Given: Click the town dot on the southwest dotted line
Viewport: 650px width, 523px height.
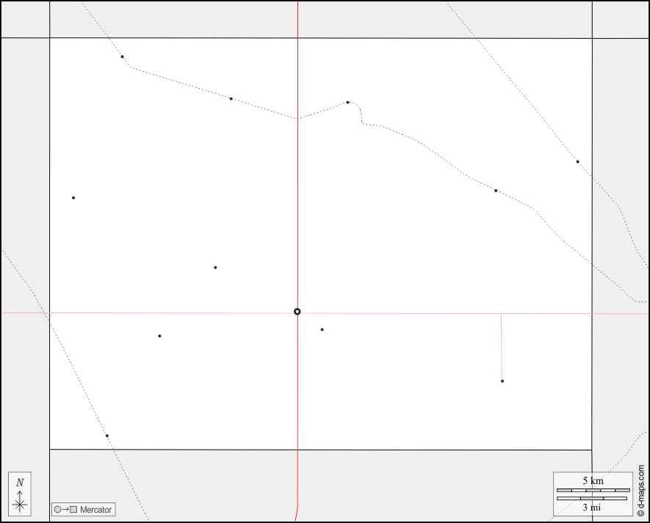Looking at the screenshot, I should (x=106, y=436).
